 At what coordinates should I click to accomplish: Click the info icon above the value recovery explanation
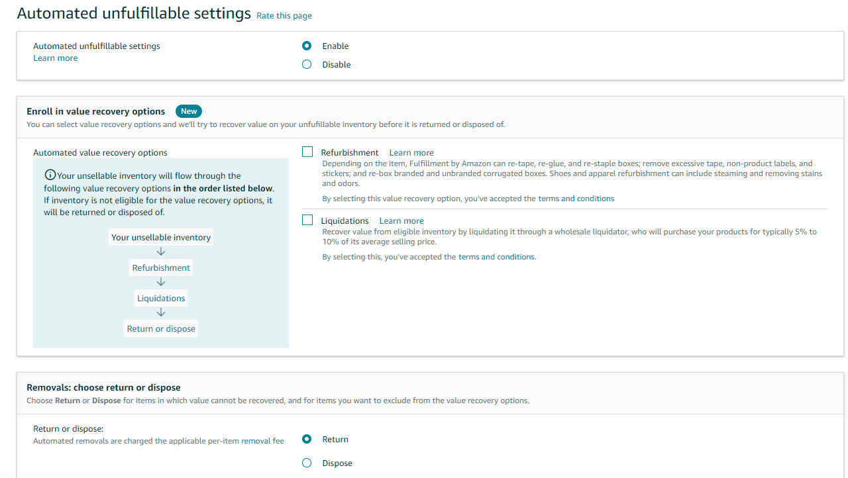50,174
